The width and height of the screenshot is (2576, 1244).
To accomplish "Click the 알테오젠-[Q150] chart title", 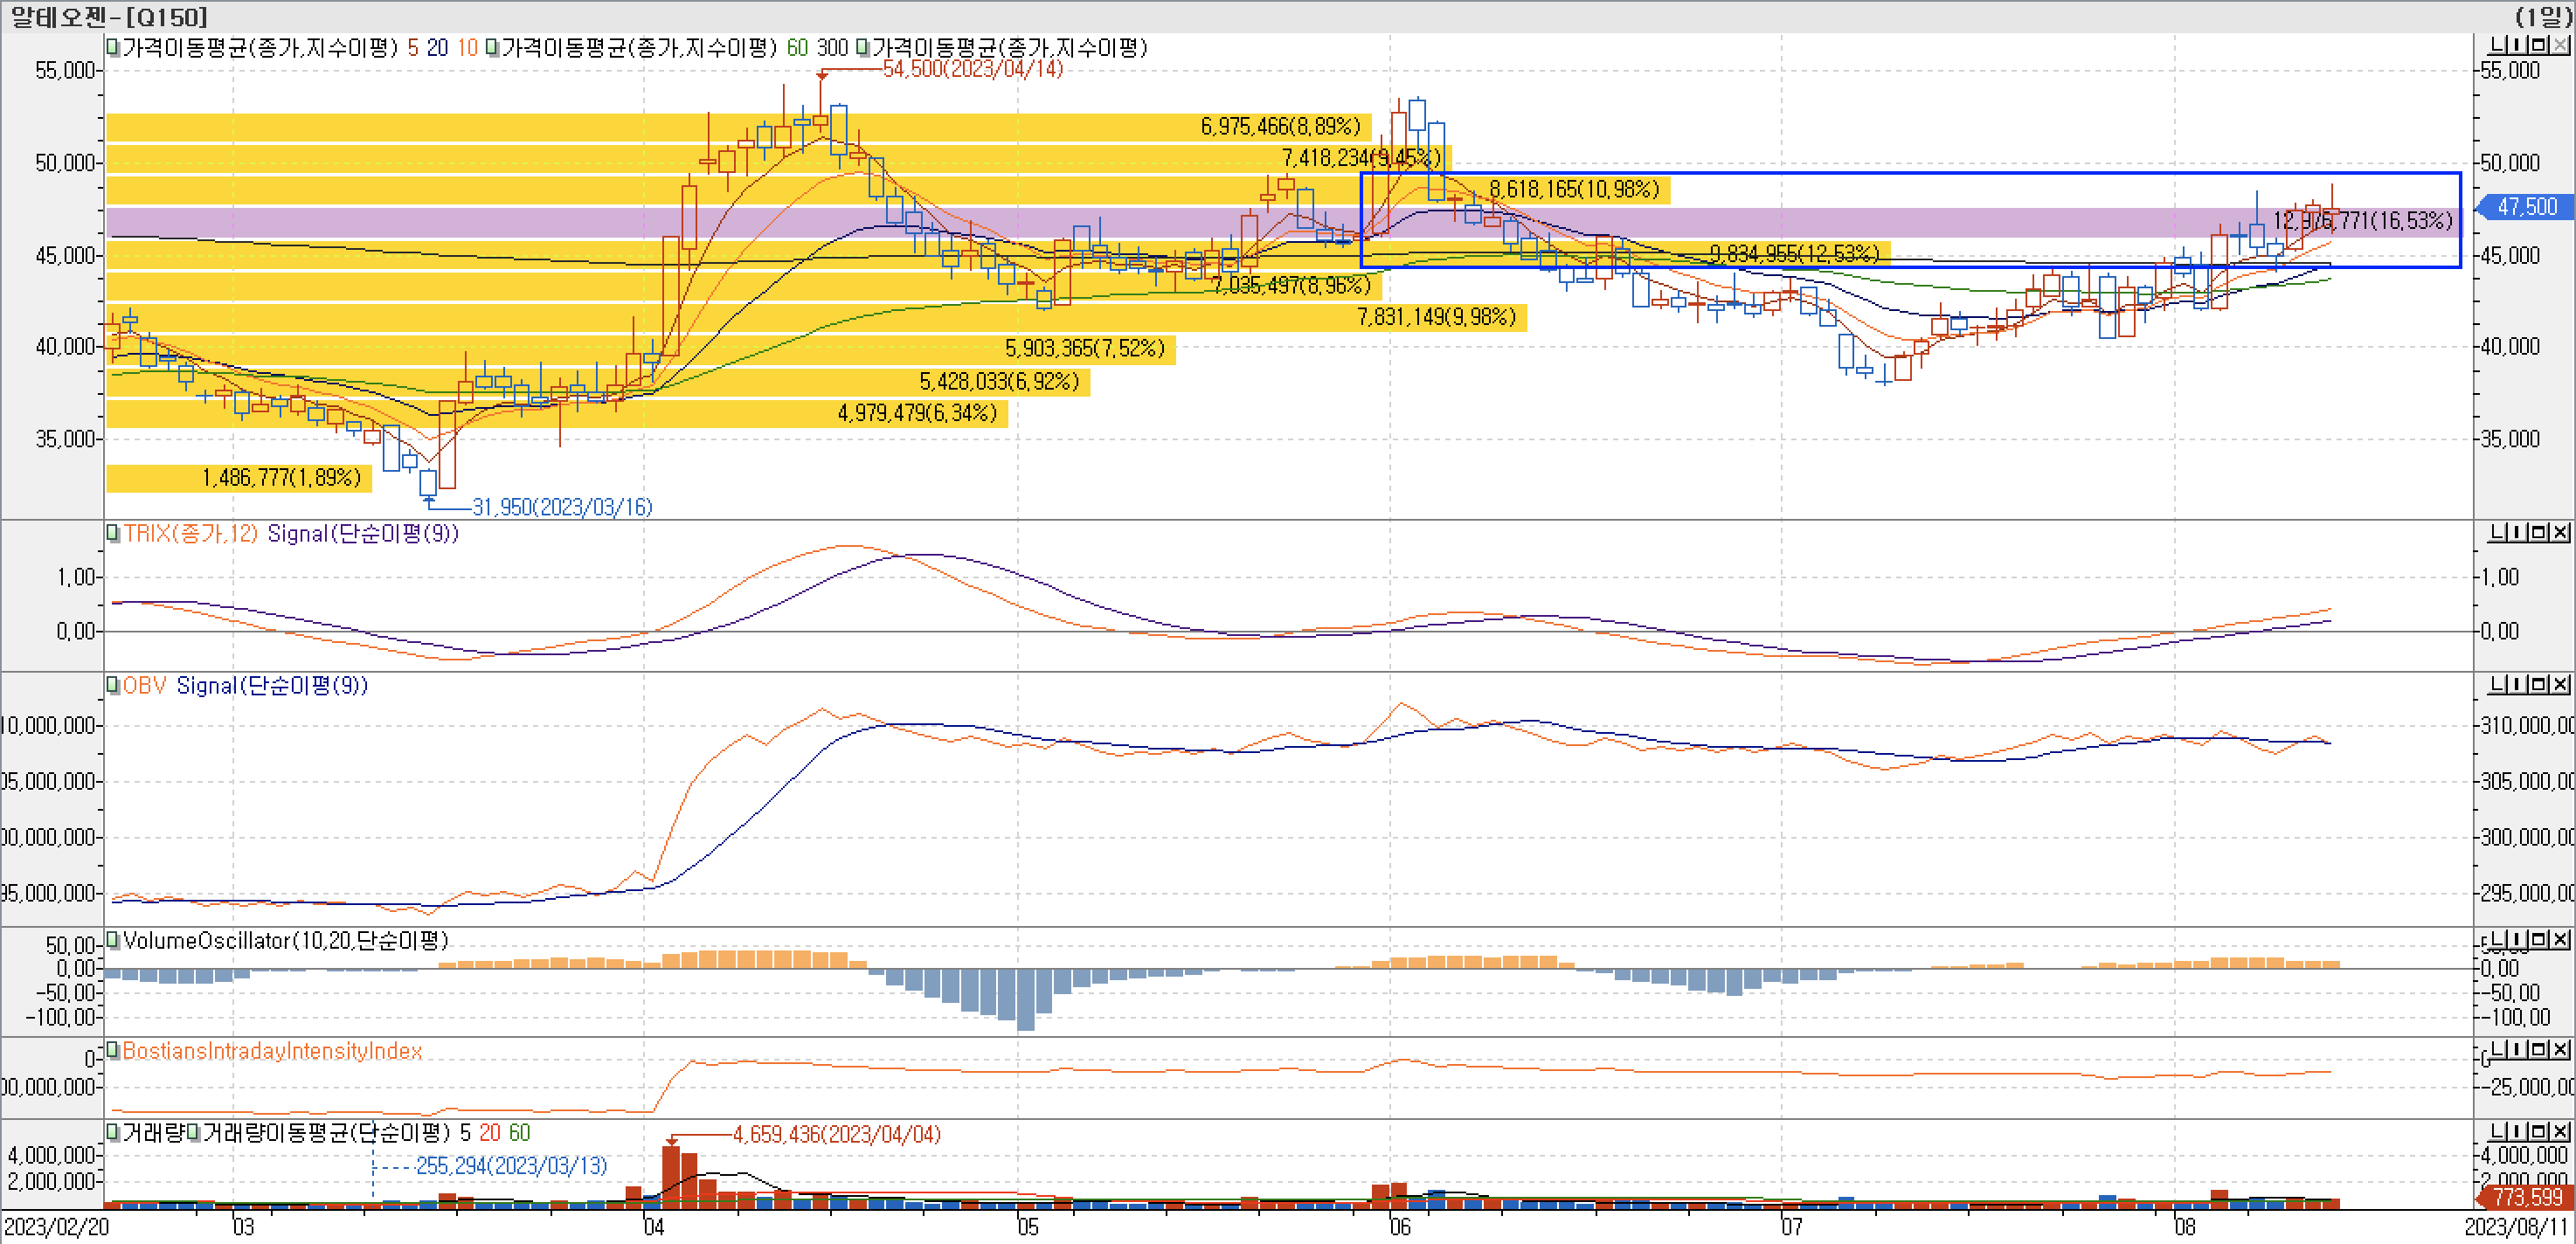I will pyautogui.click(x=108, y=16).
